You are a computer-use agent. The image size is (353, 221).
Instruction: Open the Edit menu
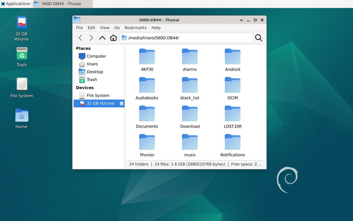tap(91, 28)
